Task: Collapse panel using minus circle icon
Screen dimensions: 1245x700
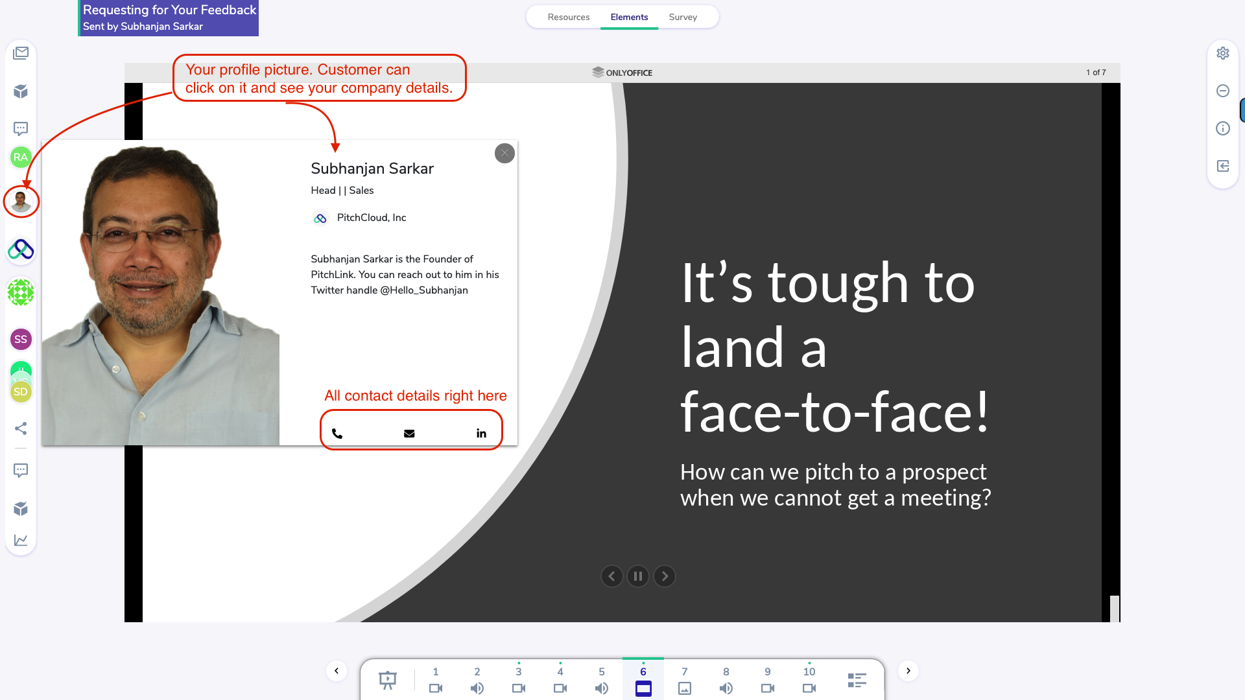Action: tap(1223, 91)
